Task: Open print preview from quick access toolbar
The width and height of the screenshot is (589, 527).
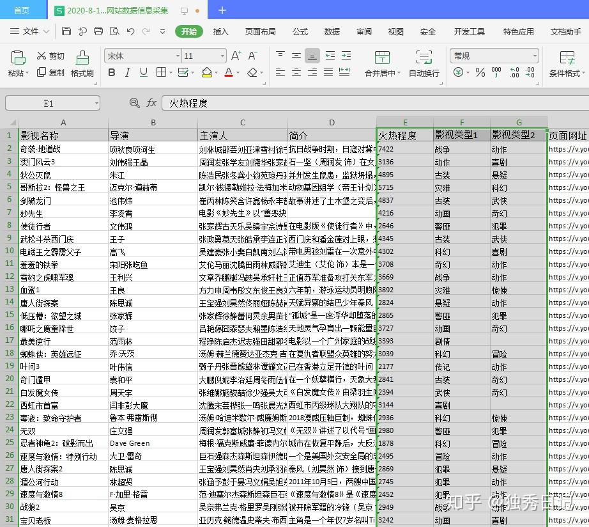Action: [x=114, y=31]
